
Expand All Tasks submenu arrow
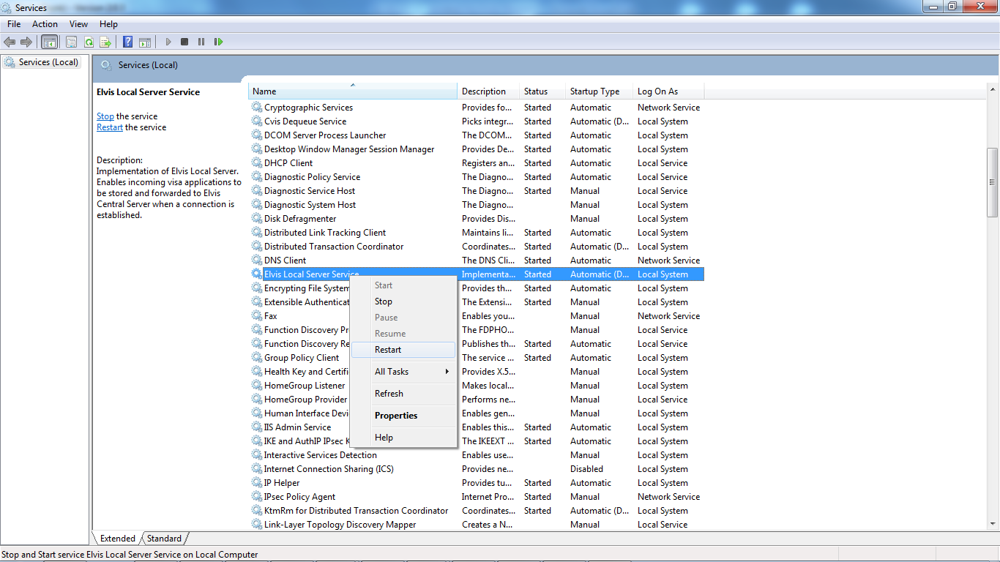447,372
